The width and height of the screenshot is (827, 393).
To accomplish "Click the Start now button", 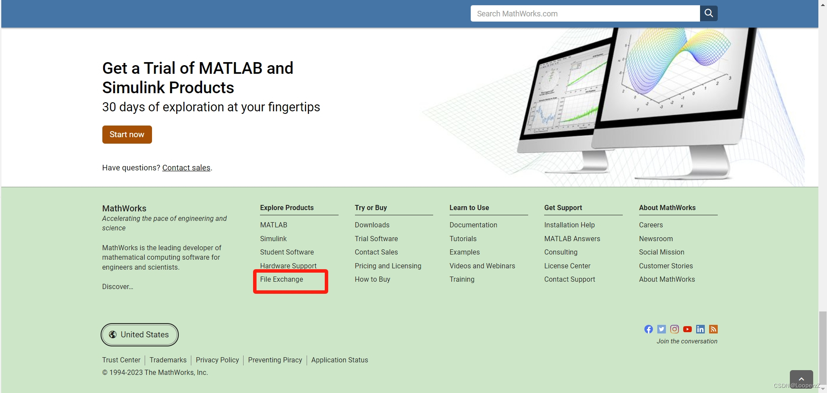I will click(x=127, y=134).
